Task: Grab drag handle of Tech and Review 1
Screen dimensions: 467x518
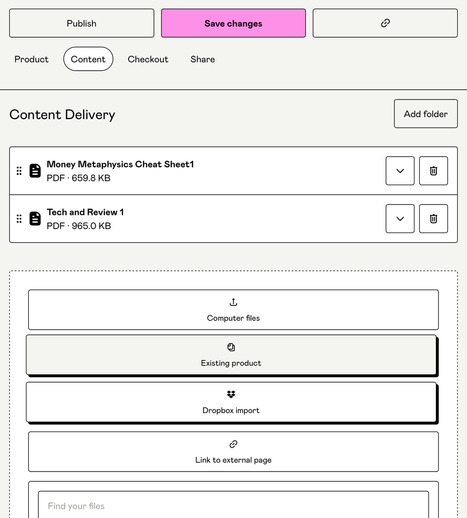Action: [x=19, y=219]
